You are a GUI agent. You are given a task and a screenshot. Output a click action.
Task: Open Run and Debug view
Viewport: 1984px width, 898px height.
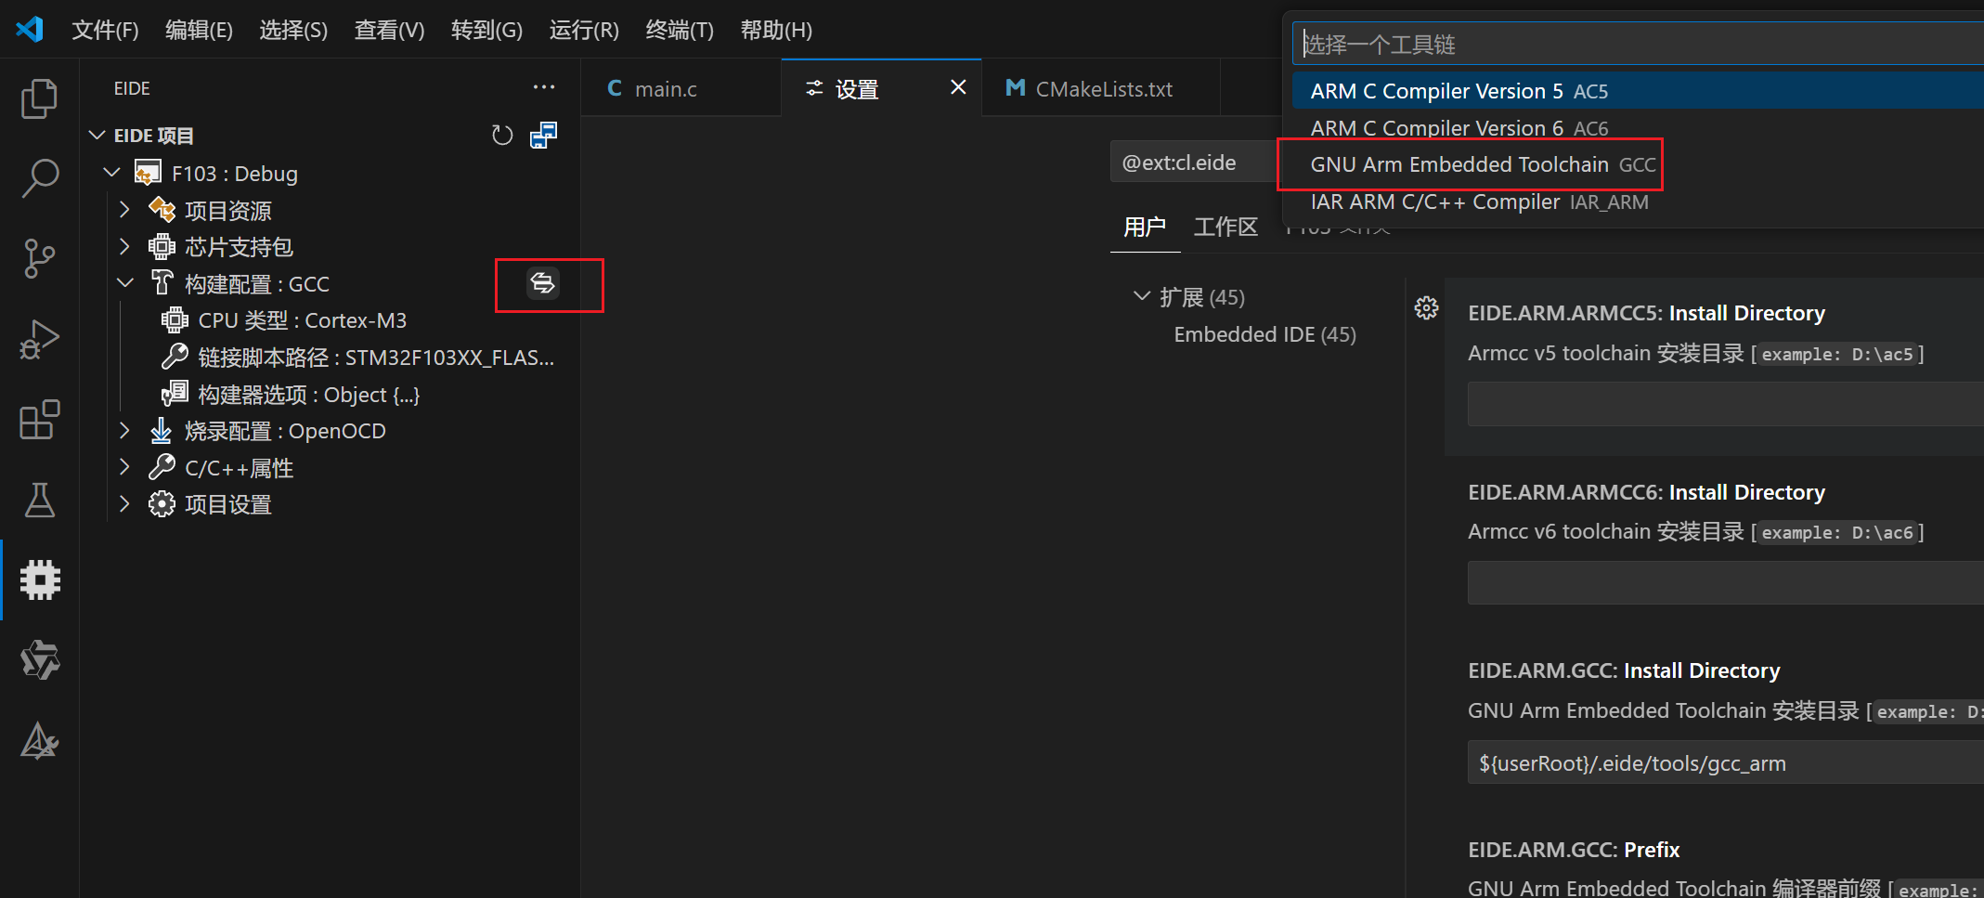(x=39, y=339)
